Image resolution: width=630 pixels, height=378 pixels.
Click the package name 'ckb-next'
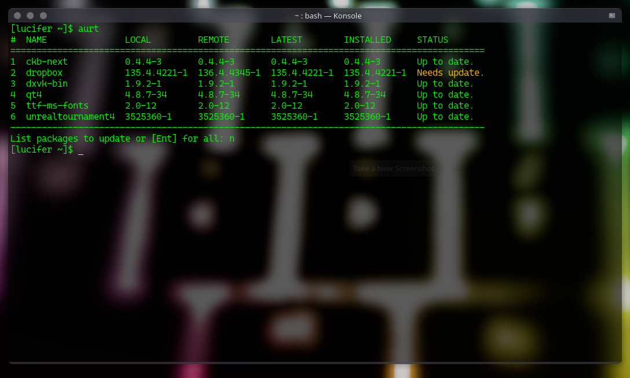tap(46, 62)
